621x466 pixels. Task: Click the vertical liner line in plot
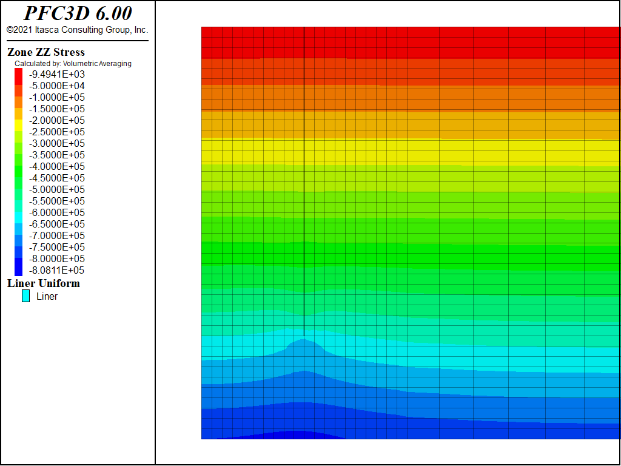point(304,182)
